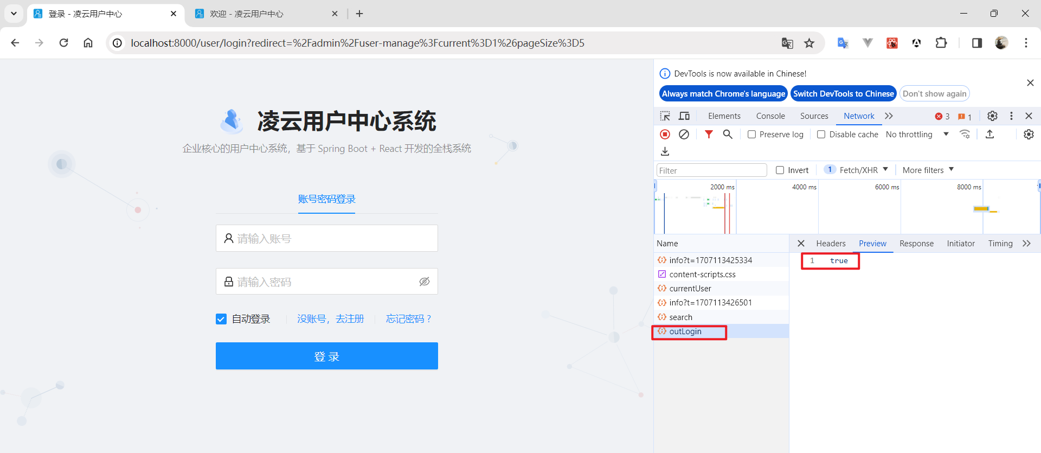Switch to the Console tab
The image size is (1041, 453).
coord(770,116)
